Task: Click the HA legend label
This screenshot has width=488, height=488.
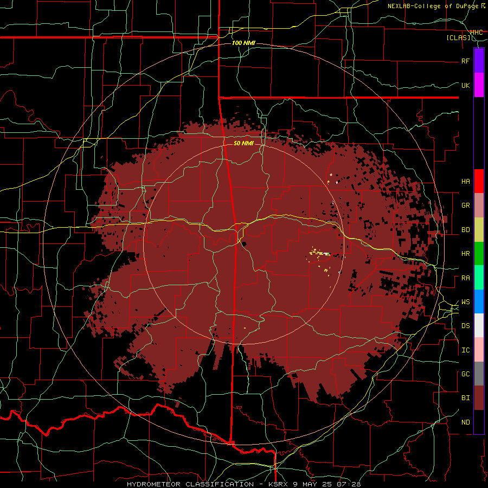Action: point(466,182)
